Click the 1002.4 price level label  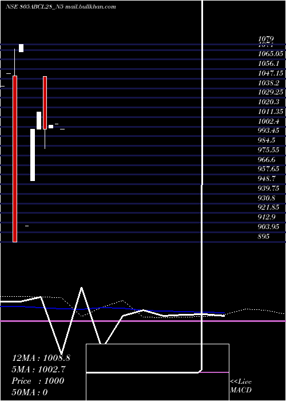click(268, 121)
